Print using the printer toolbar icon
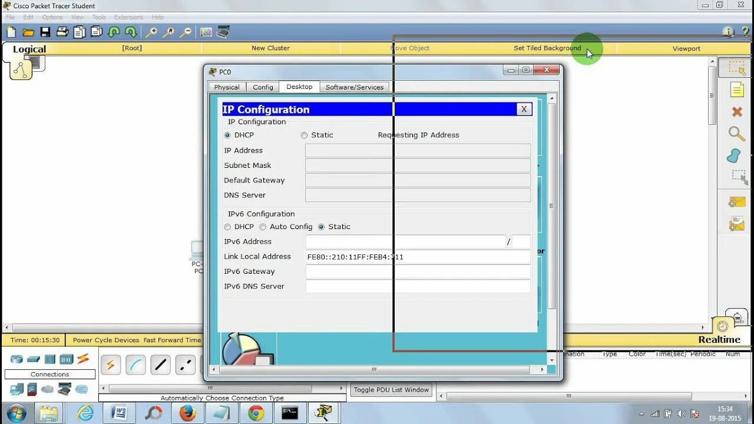 coord(62,32)
